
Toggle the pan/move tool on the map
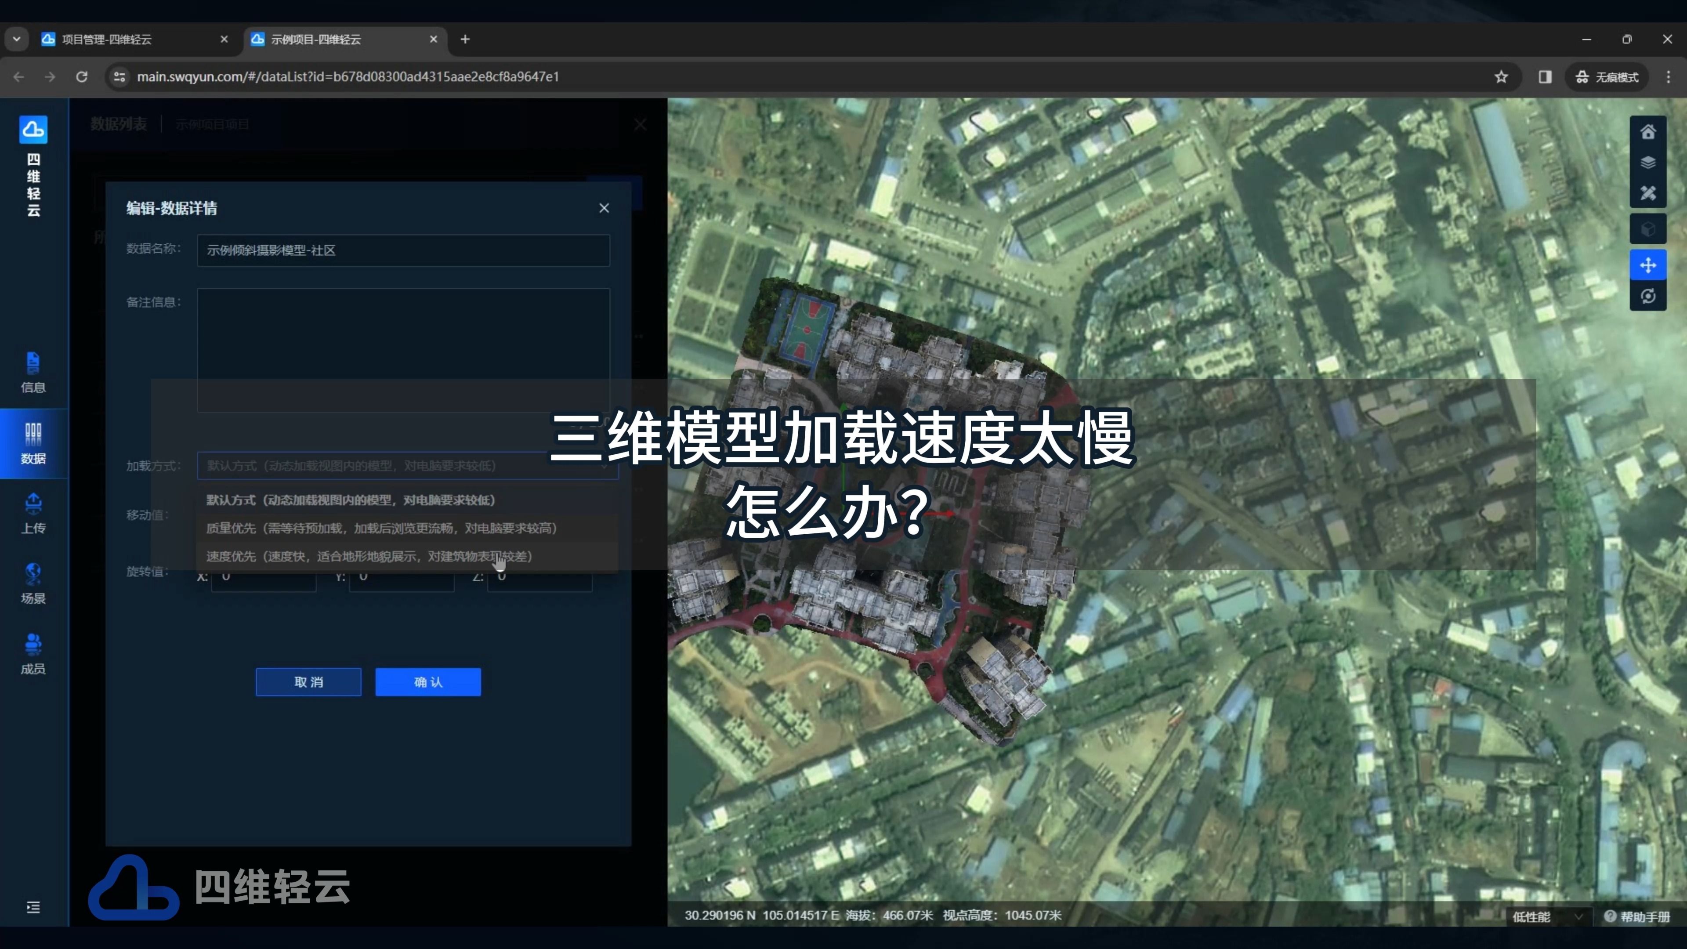1649,264
